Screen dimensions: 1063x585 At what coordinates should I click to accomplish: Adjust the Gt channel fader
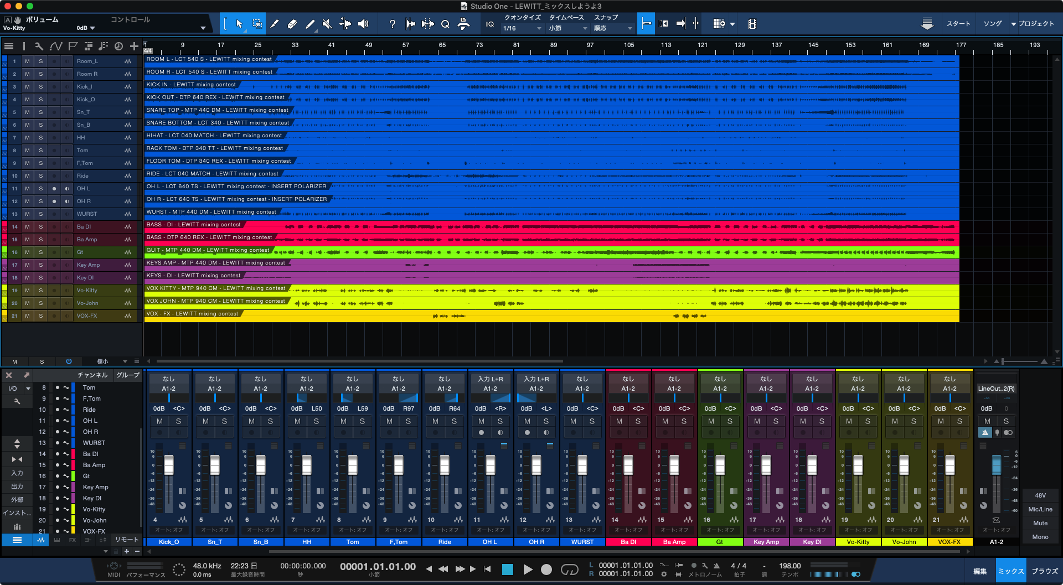(720, 465)
